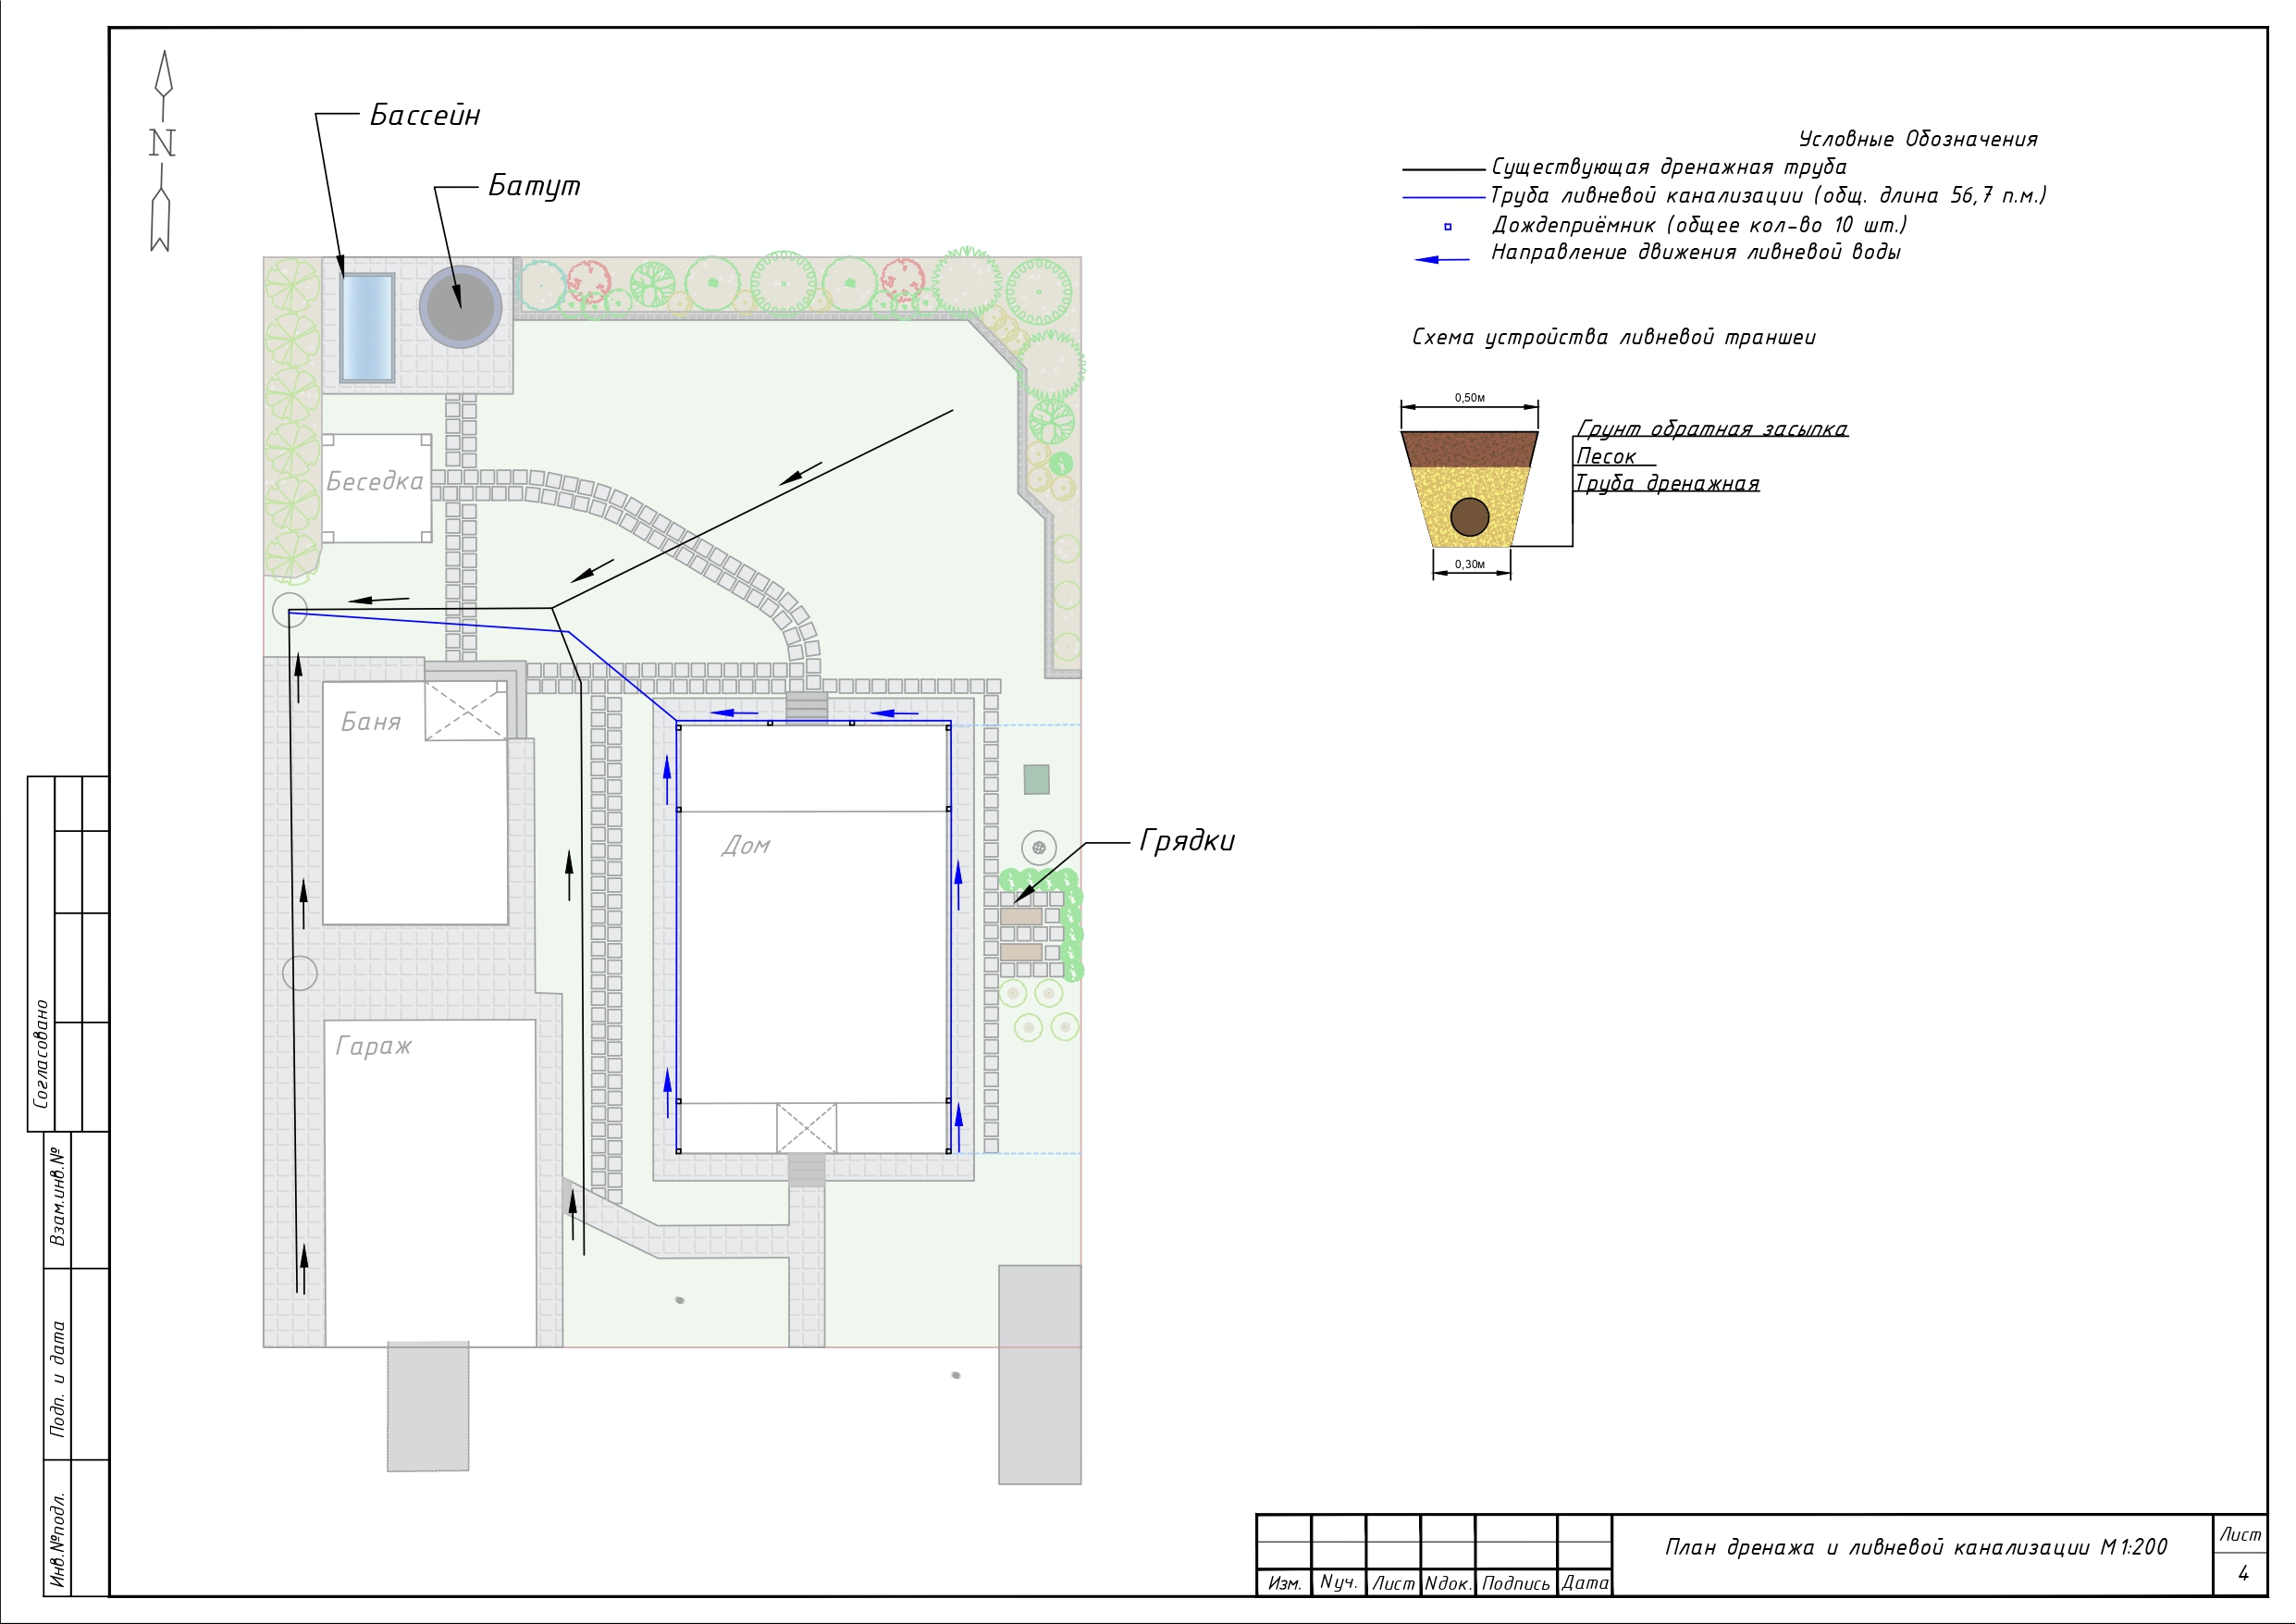The image size is (2296, 1624).
Task: Click the blue flow direction arrow in legend
Action: pyautogui.click(x=1440, y=259)
